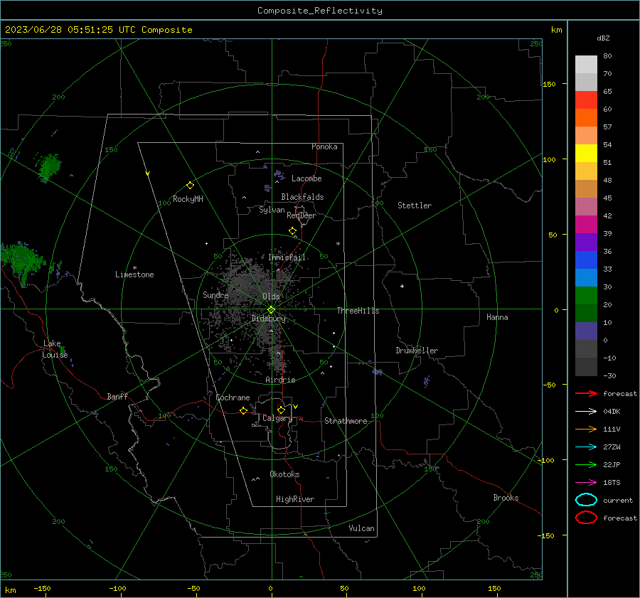Pick the yellow 51-54 dBZ swatch
This screenshot has height=598, width=640.
[586, 153]
